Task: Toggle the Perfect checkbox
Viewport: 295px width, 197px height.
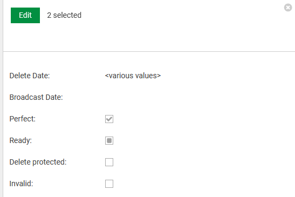Action: [109, 119]
